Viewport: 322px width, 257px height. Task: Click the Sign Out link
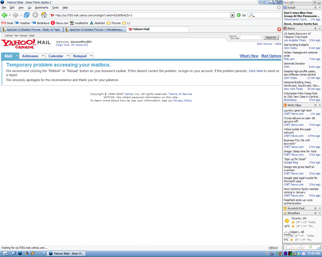pyautogui.click(x=62, y=45)
